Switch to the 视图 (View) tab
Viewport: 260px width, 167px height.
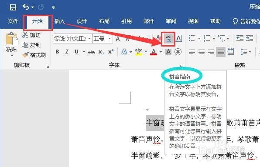click(193, 21)
